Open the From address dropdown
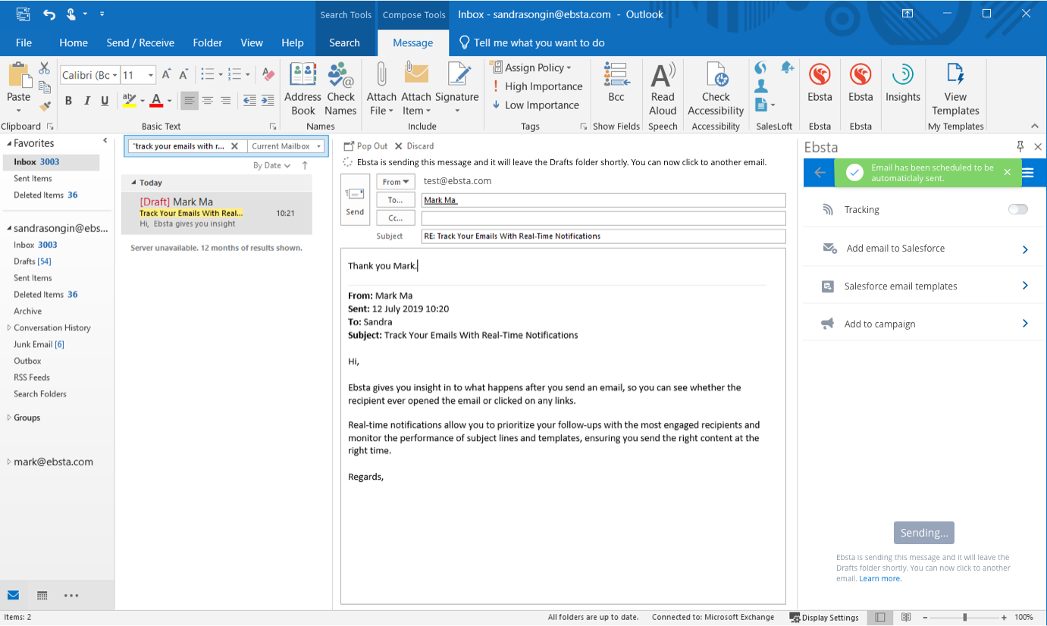The width and height of the screenshot is (1047, 626). 396,182
